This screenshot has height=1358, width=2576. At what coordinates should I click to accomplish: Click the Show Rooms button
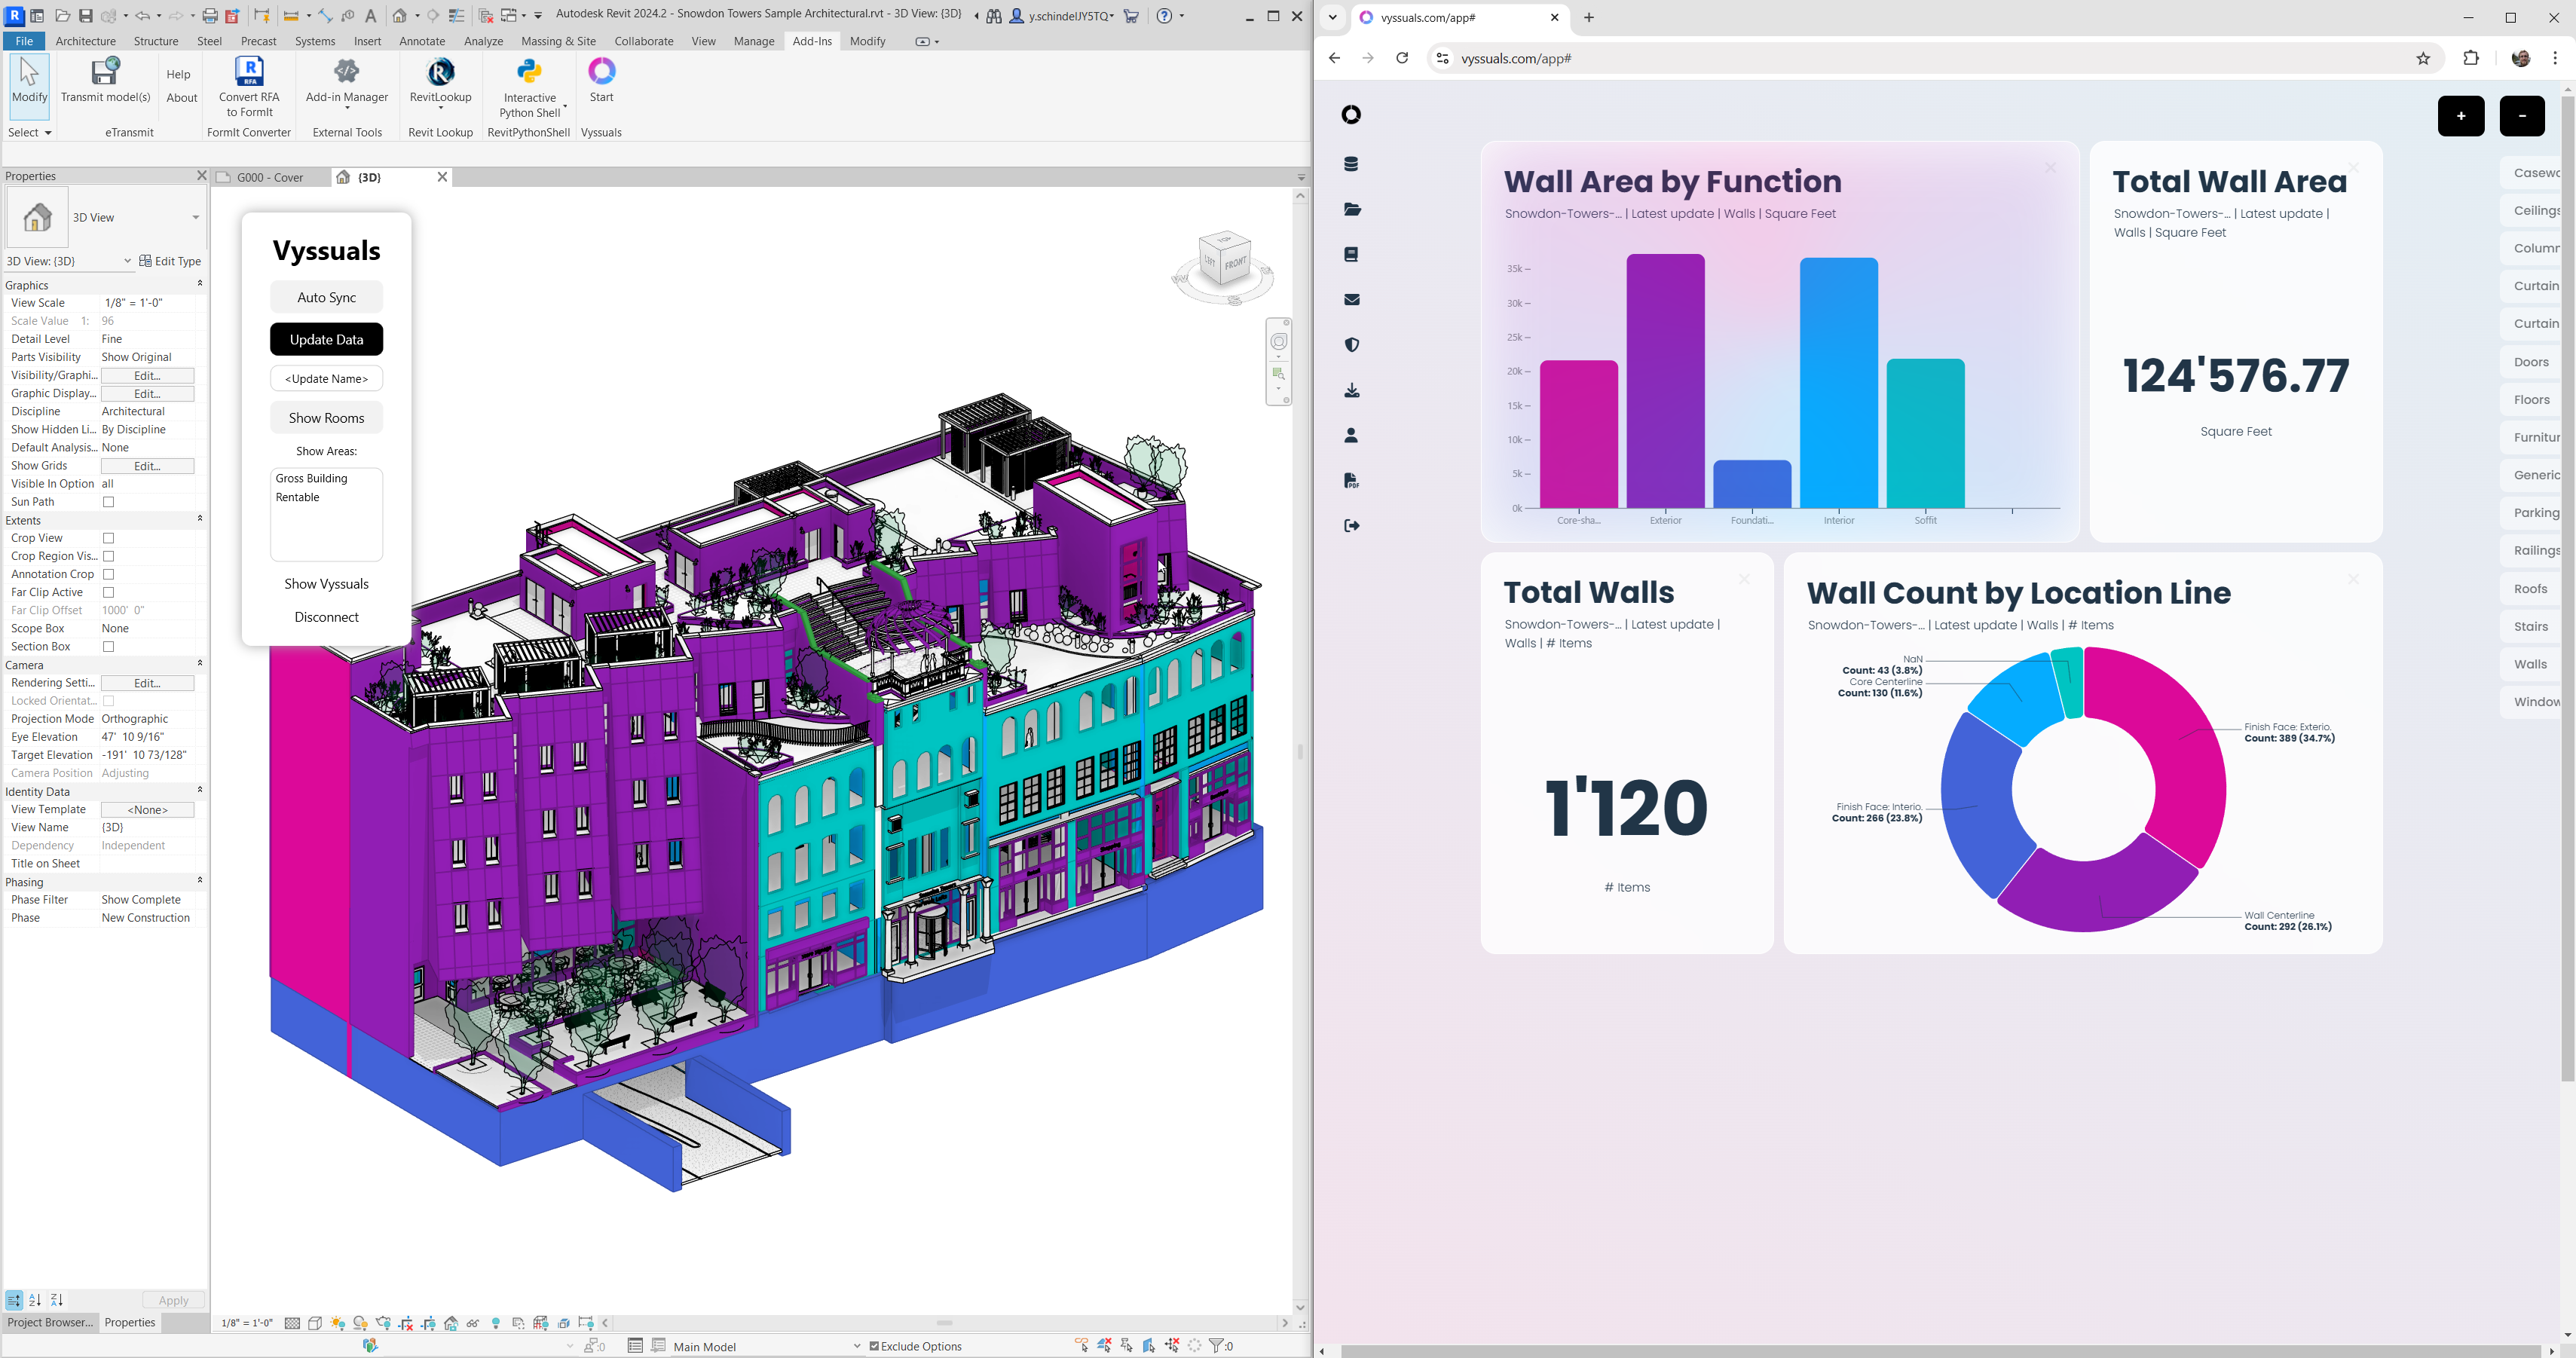click(326, 418)
